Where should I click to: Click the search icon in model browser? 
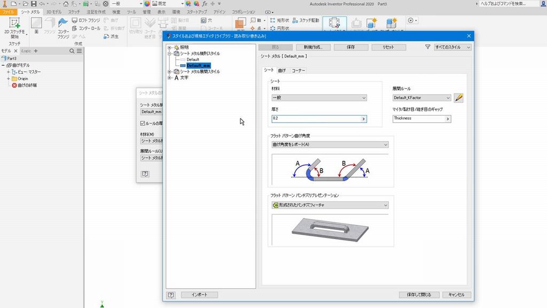pyautogui.click(x=72, y=51)
